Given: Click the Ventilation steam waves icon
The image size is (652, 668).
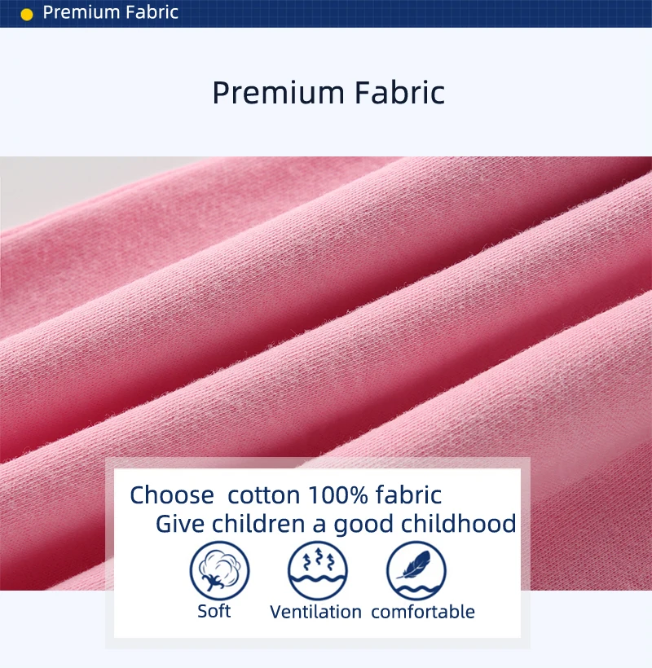Looking at the screenshot, I should 318,571.
